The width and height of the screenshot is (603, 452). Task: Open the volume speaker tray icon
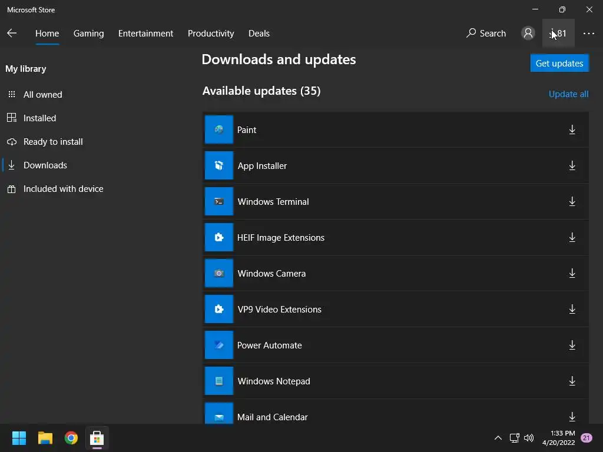coord(529,438)
